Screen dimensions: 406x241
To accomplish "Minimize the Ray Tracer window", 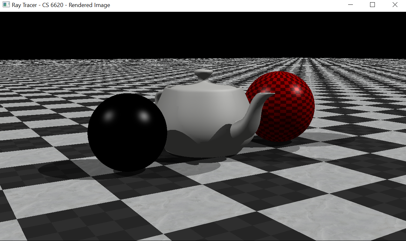I will (x=351, y=5).
